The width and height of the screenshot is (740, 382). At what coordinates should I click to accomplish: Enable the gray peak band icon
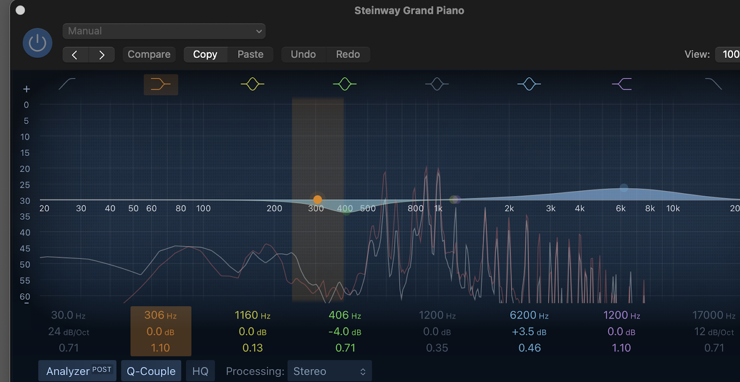(x=437, y=84)
